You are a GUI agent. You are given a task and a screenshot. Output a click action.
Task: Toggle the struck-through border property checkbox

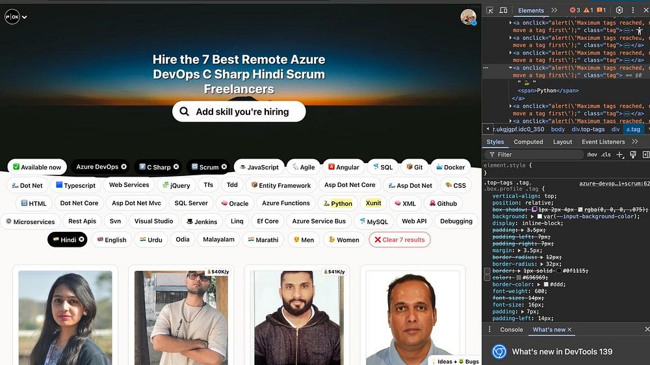click(x=487, y=271)
